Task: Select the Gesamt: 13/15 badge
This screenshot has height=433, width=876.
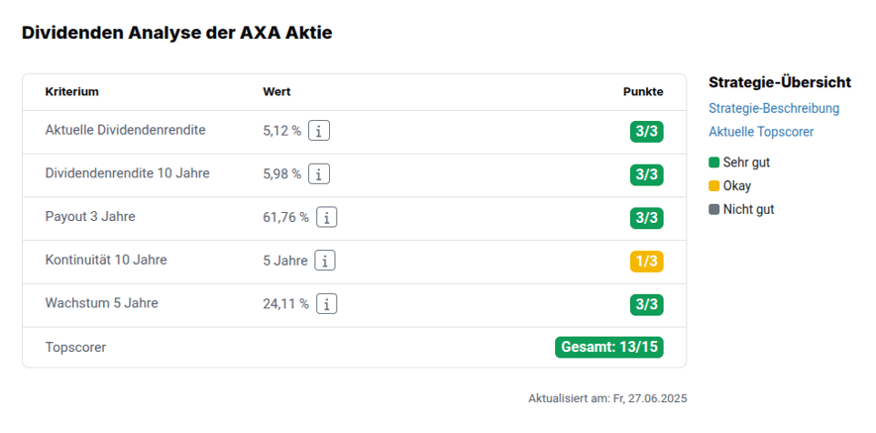Action: pos(609,347)
